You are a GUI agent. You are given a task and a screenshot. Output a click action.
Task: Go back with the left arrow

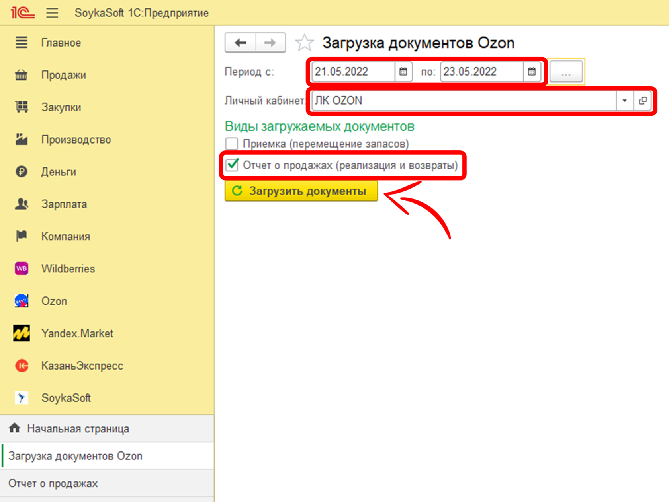[240, 43]
